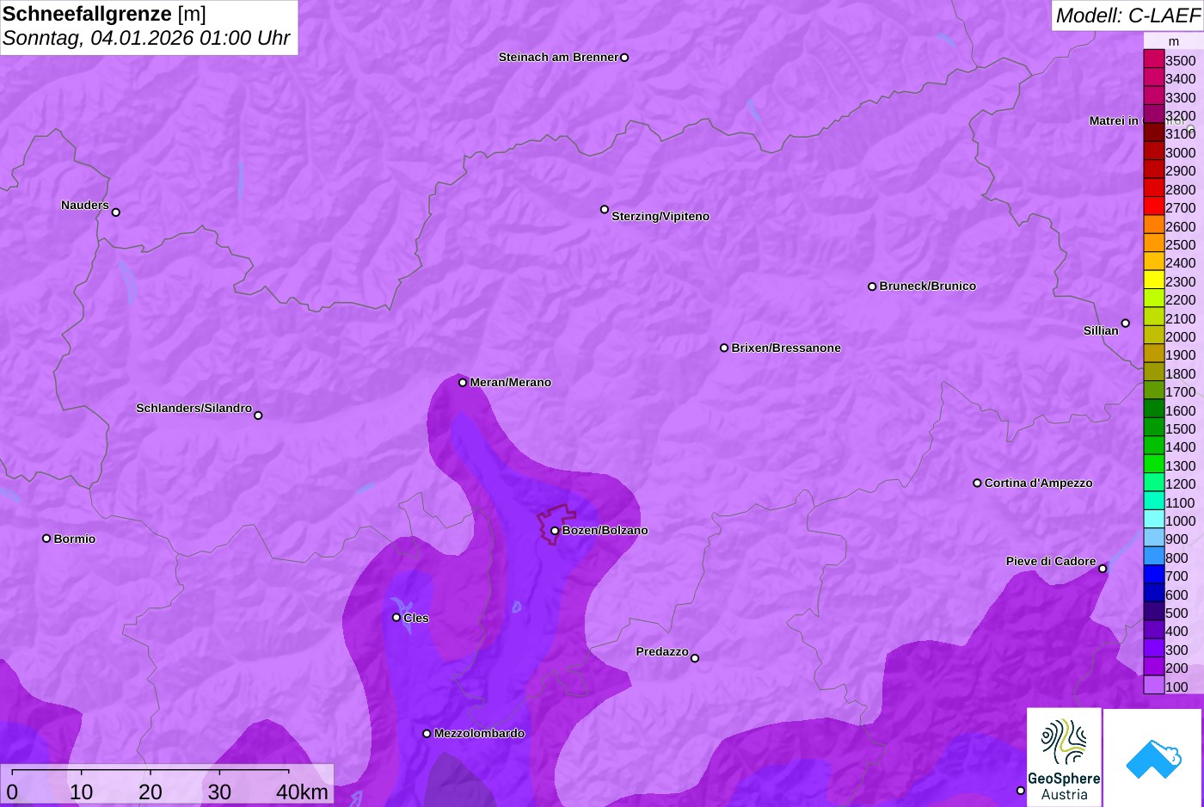The width and height of the screenshot is (1204, 807).
Task: Select the Predazzo marker dot
Action: (695, 658)
